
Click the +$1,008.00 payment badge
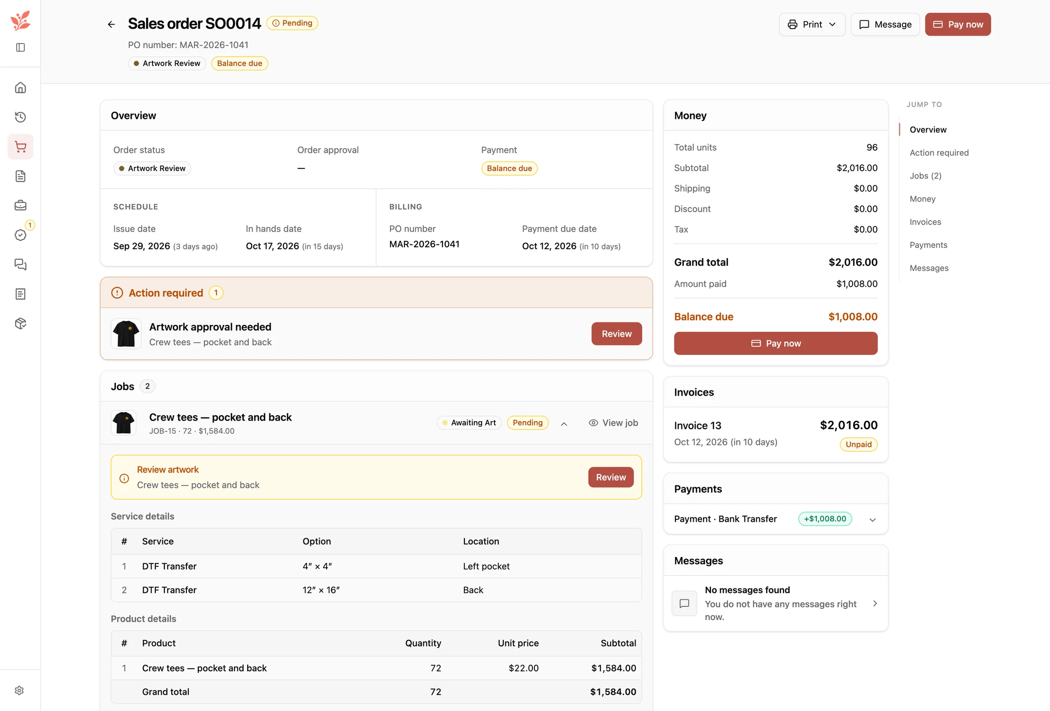click(825, 518)
